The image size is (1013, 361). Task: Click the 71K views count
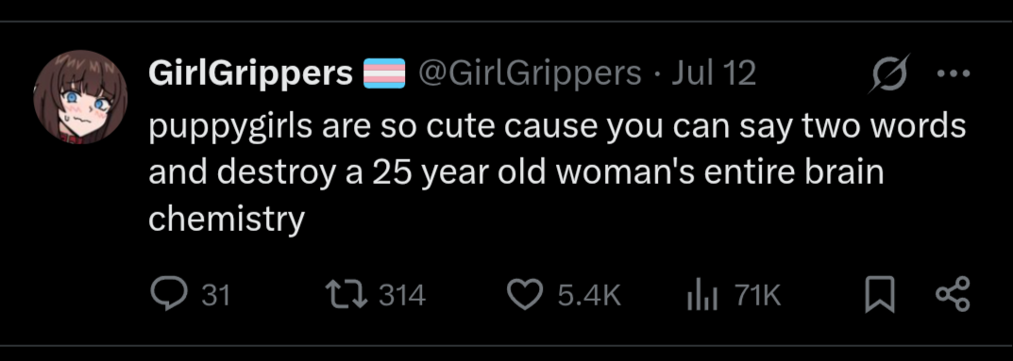pos(758,296)
